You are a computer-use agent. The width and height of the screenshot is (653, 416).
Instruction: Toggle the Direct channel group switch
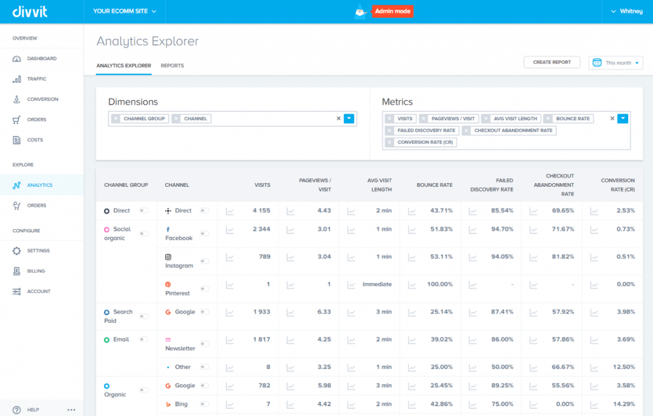tap(143, 211)
